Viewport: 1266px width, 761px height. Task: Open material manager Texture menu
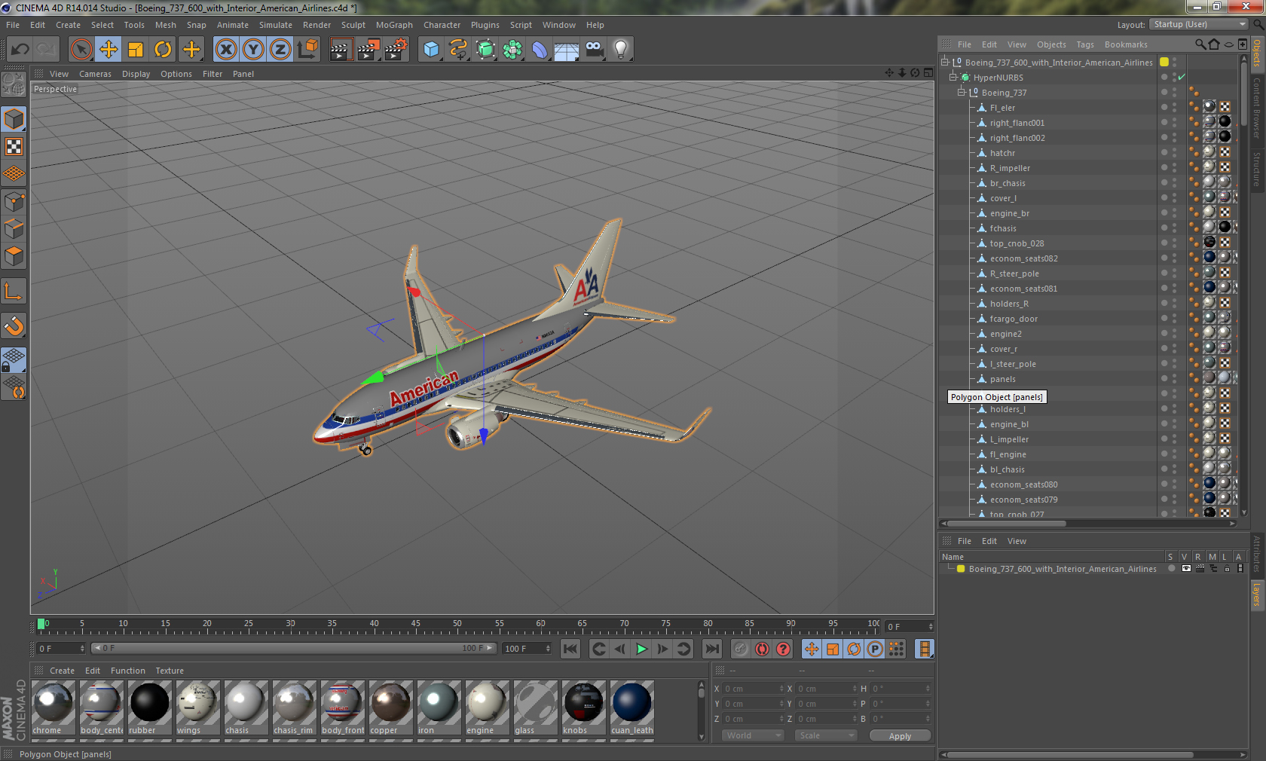[x=170, y=671]
